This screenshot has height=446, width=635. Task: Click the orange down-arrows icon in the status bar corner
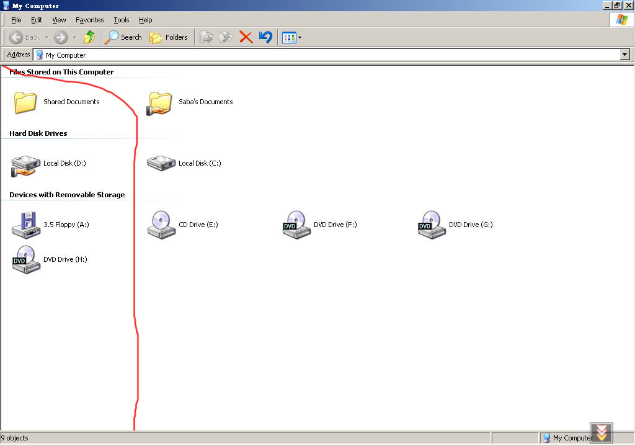pyautogui.click(x=602, y=432)
